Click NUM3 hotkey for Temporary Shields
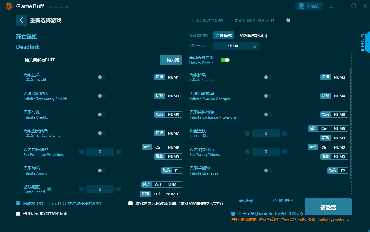The height and width of the screenshot is (232, 370). [173, 96]
